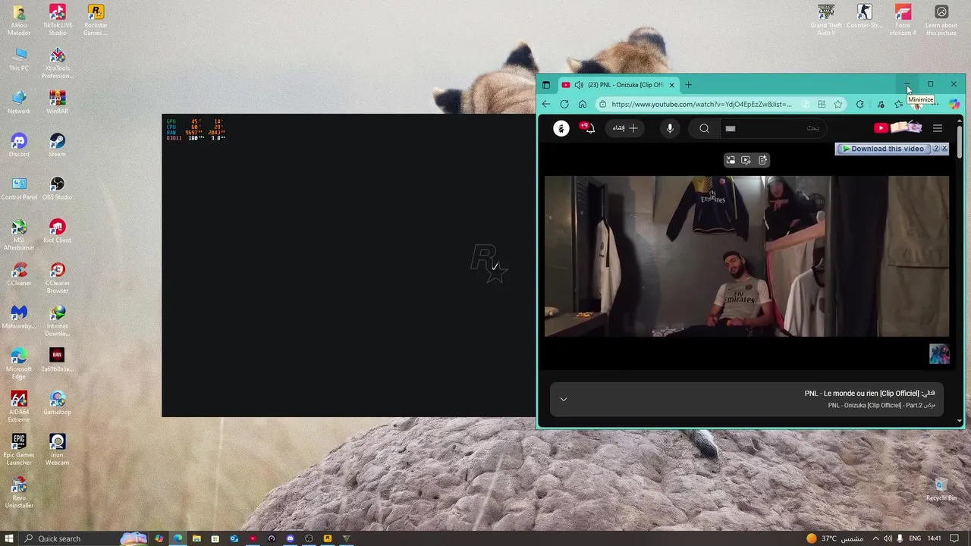Click the Windows Start button
This screenshot has height=546, width=971.
[x=9, y=538]
